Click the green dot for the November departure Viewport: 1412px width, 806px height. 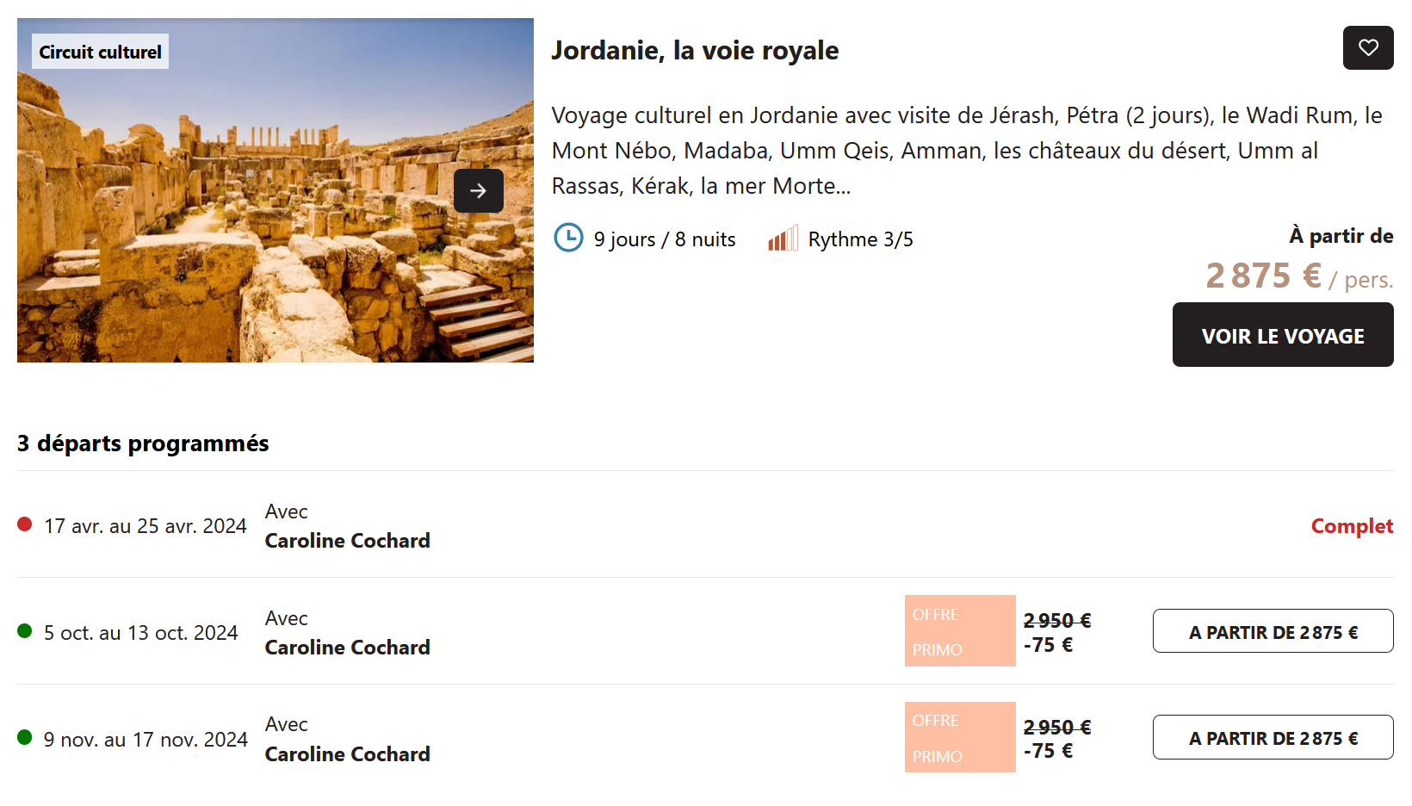[25, 738]
